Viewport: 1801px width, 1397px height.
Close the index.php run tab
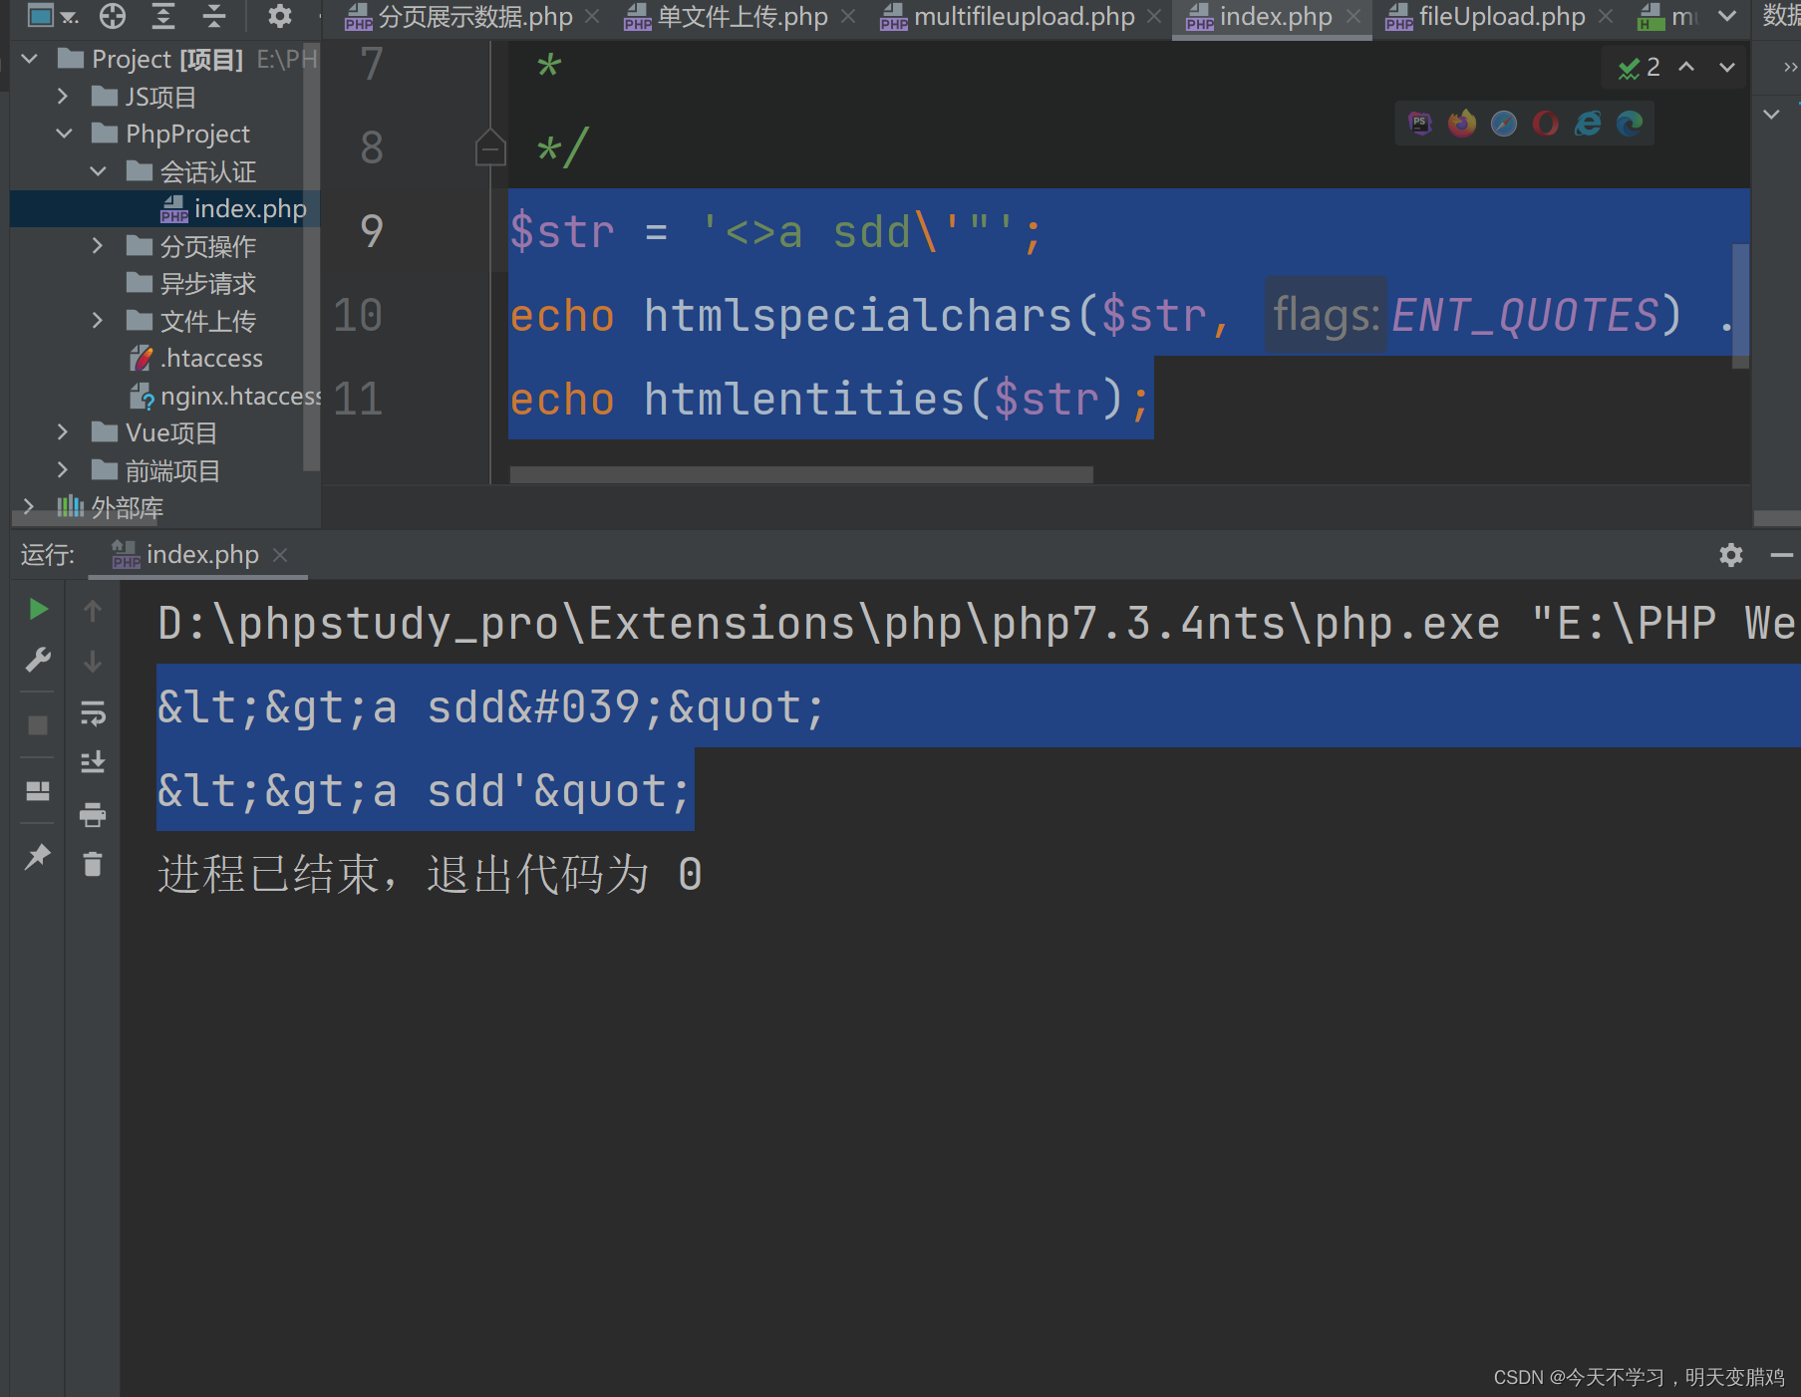[280, 555]
